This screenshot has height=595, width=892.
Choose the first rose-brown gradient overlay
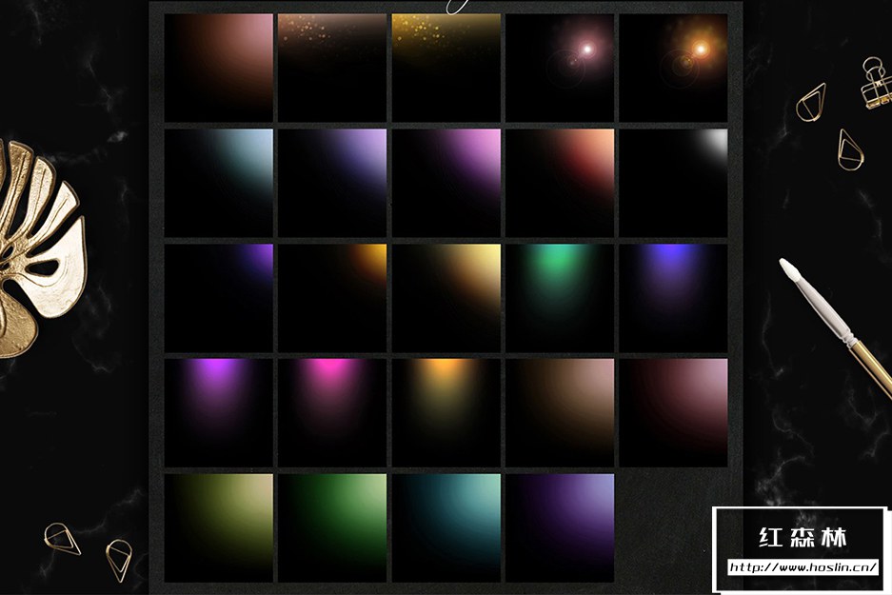click(219, 68)
